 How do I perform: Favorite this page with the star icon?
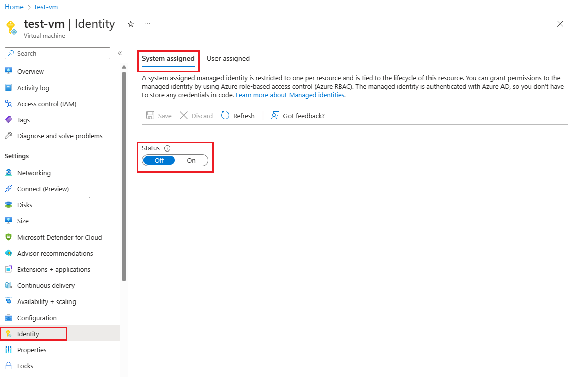131,24
